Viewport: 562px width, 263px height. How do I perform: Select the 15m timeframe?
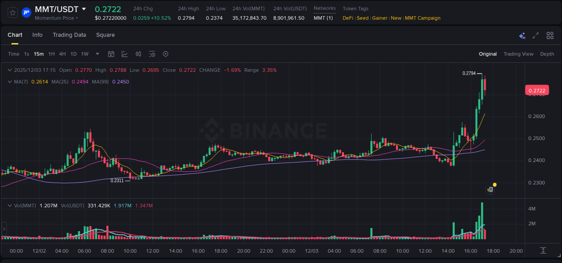(39, 54)
